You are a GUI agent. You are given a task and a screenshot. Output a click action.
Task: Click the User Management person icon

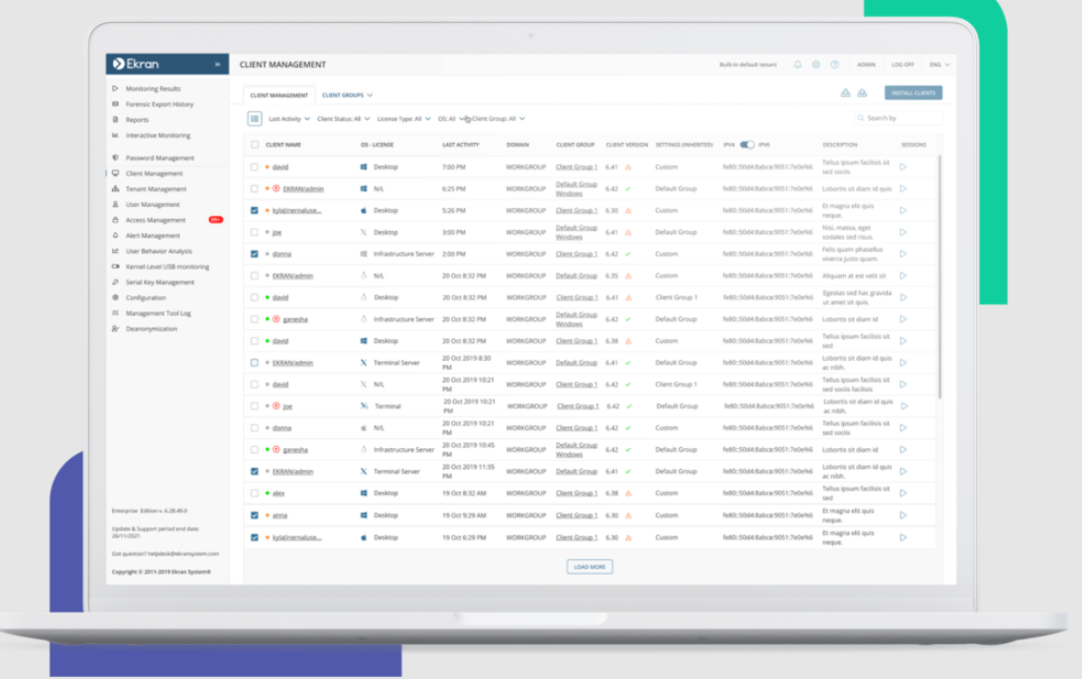click(x=115, y=204)
